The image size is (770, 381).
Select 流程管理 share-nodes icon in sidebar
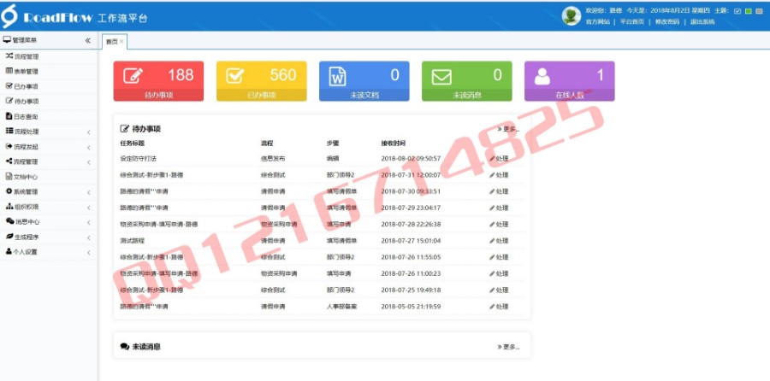click(9, 161)
